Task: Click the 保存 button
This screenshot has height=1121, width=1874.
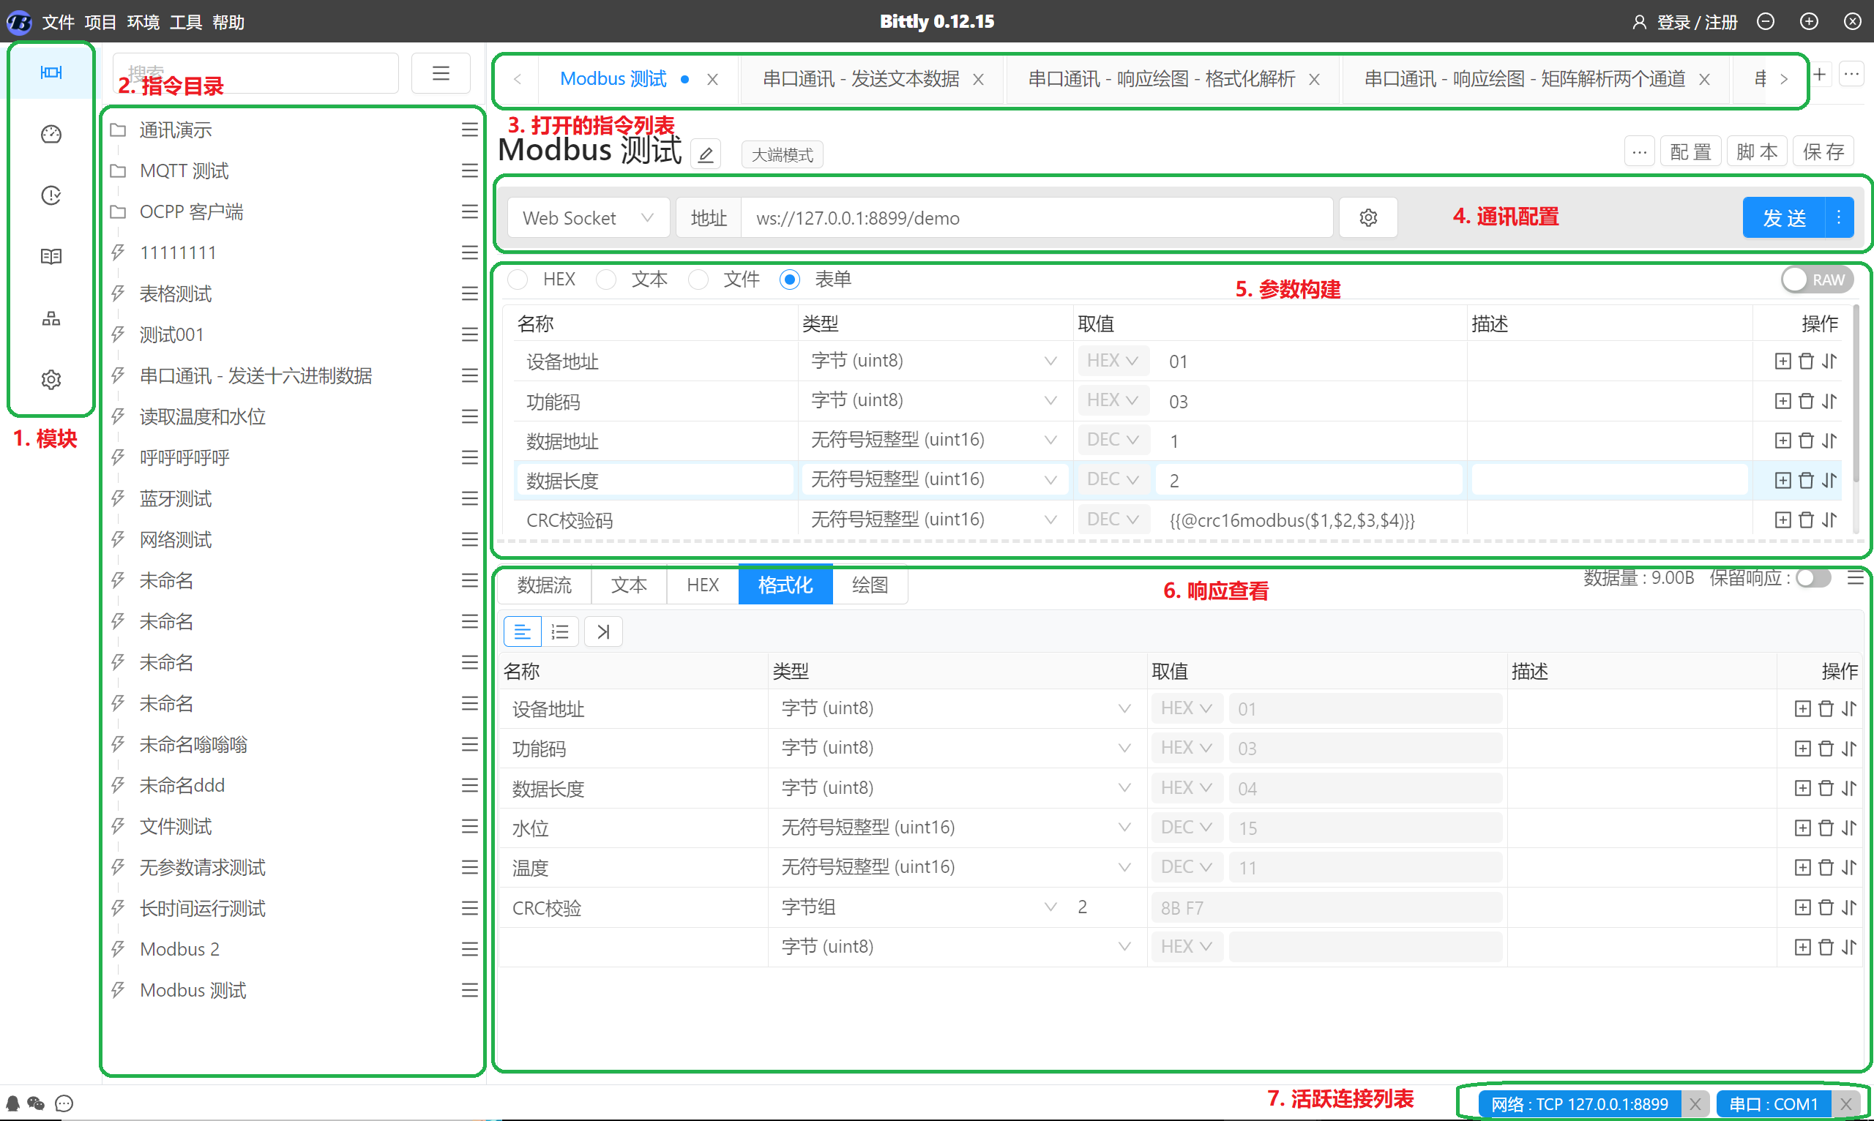Action: coord(1823,152)
